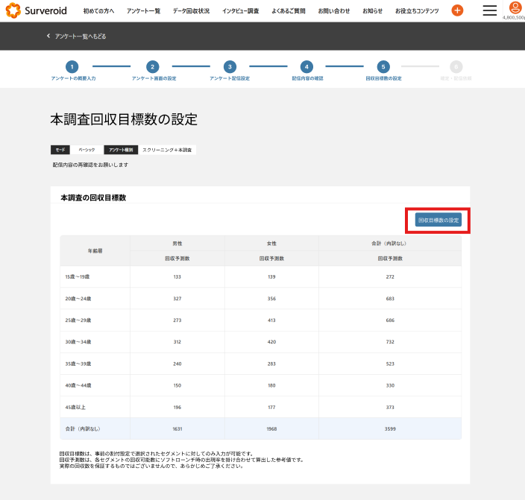The width and height of the screenshot is (525, 500).
Task: Open the hamburger menu
Action: point(490,10)
